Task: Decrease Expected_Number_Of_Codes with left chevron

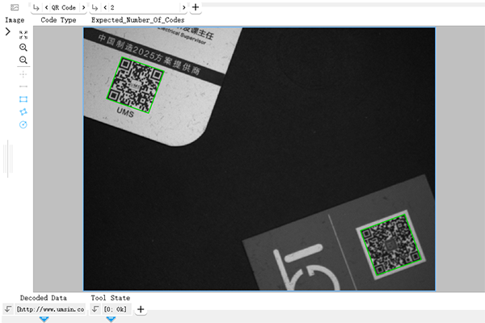Action: tap(105, 7)
